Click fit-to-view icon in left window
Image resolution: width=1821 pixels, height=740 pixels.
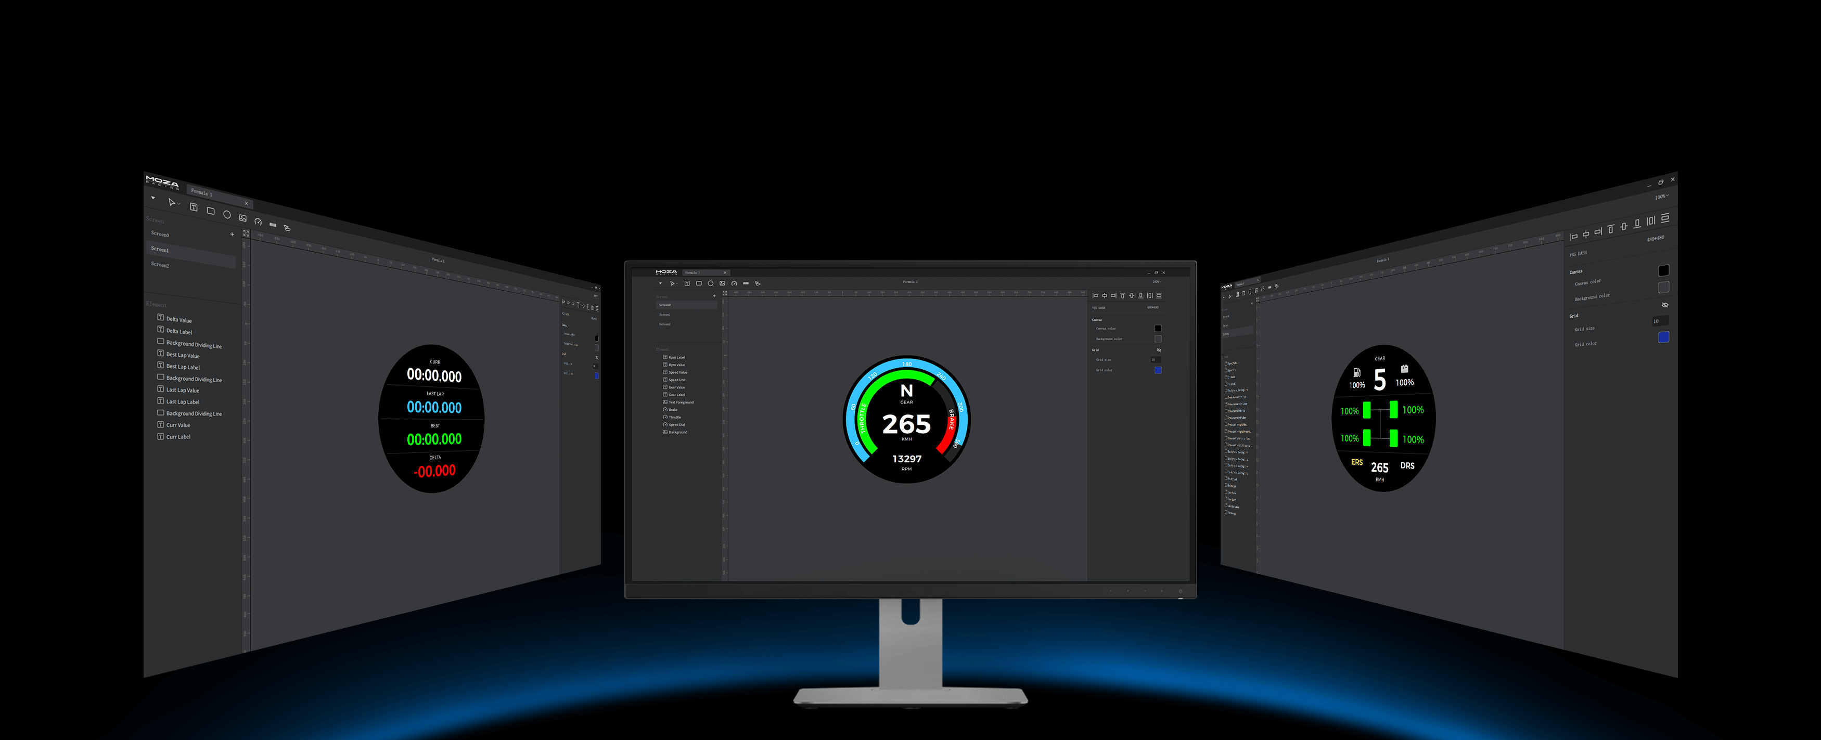click(x=246, y=232)
